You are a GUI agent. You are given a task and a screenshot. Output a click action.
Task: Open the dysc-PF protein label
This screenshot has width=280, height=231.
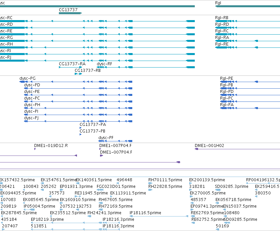coord(106,138)
